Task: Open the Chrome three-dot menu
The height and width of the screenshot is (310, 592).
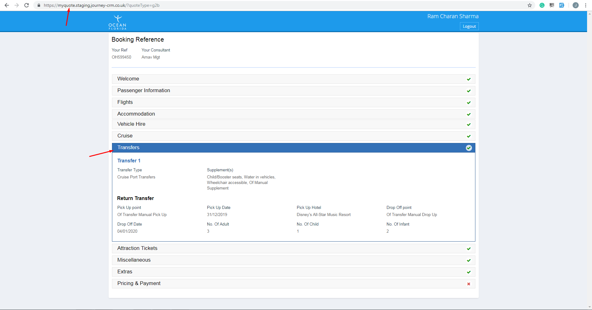Action: (586, 5)
